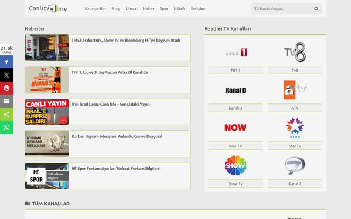Open the İletişim menu item
This screenshot has height=219, width=351.
click(197, 9)
